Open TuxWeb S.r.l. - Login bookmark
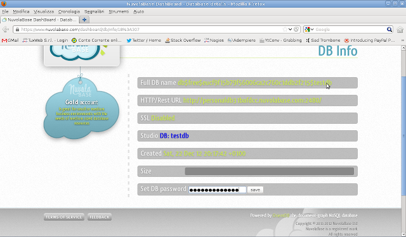The height and width of the screenshot is (237, 406). (45, 40)
